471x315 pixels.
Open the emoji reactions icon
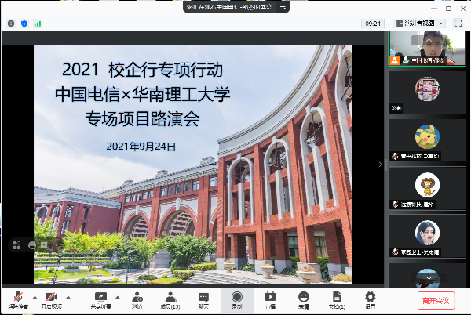[303, 298]
